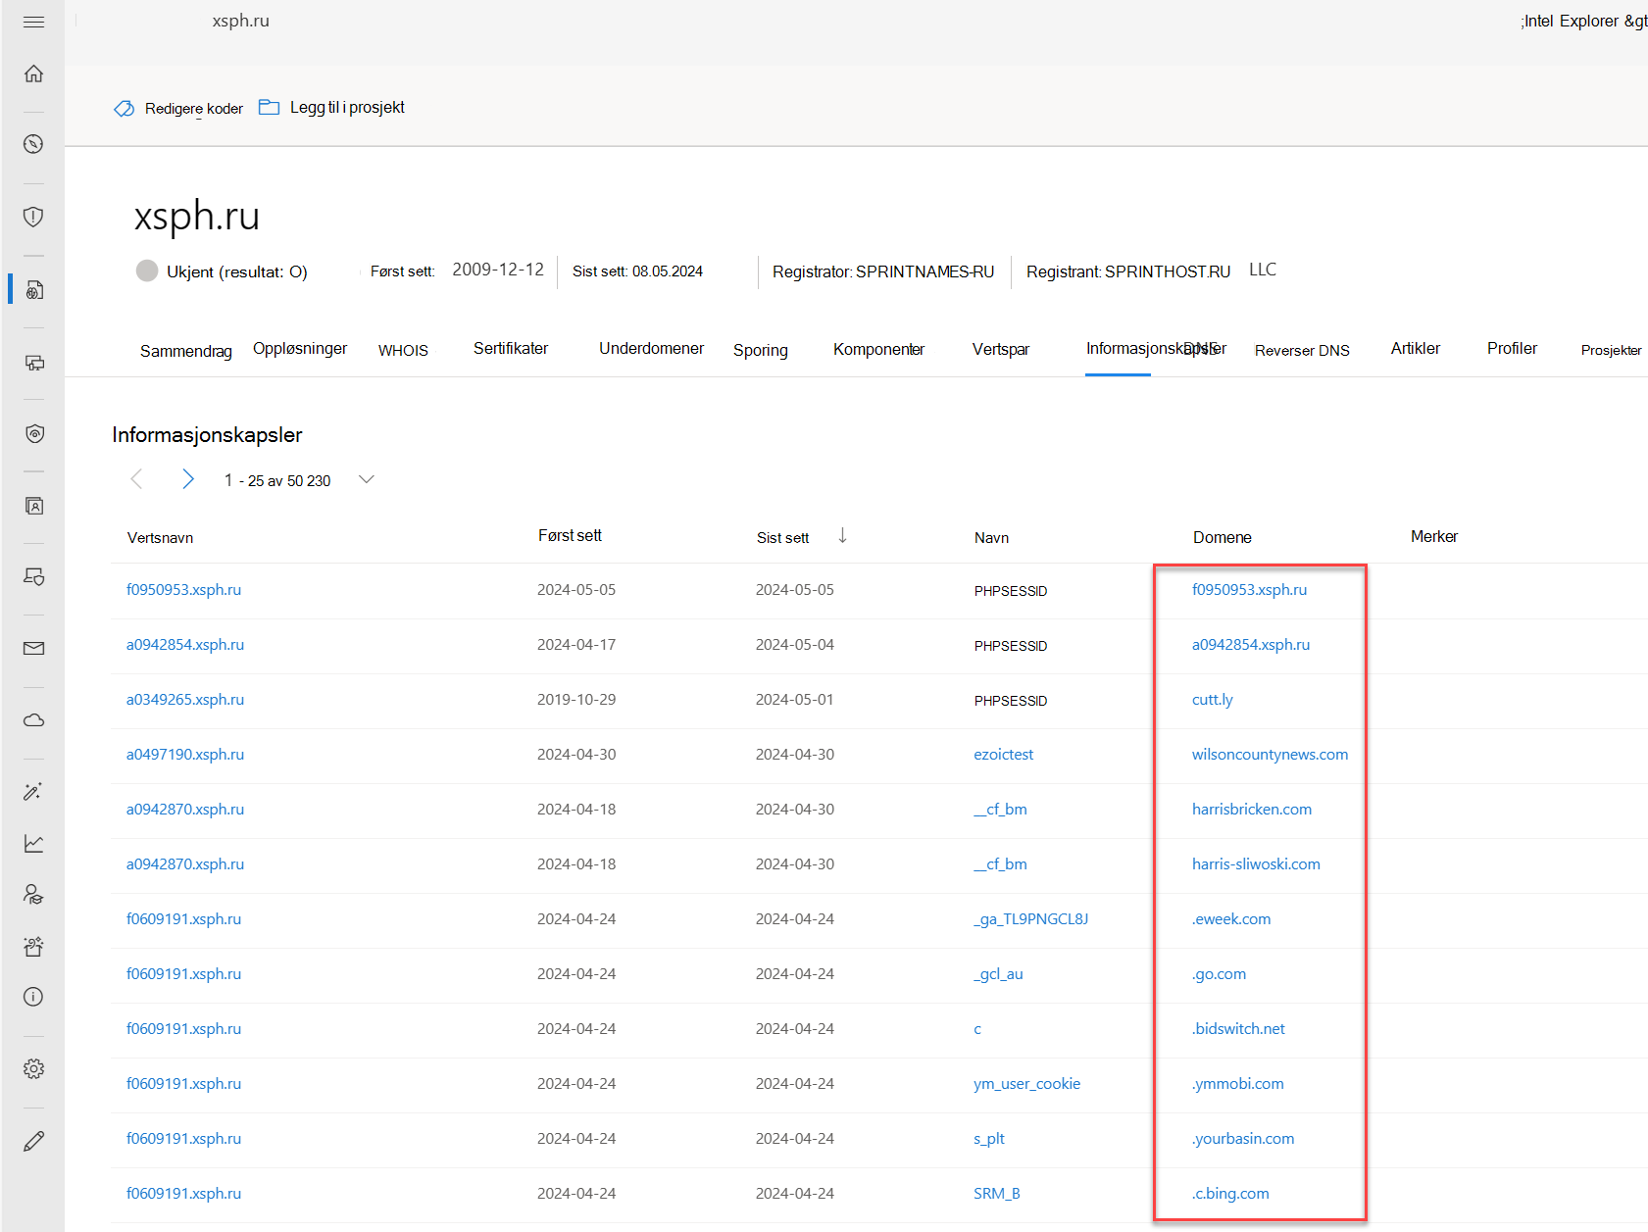1648x1232 pixels.
Task: Open the harris-sliwoski.com domain link
Action: [1256, 864]
